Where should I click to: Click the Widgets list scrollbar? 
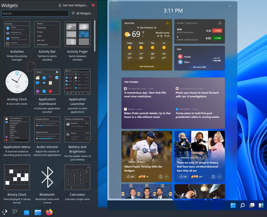click(x=95, y=36)
